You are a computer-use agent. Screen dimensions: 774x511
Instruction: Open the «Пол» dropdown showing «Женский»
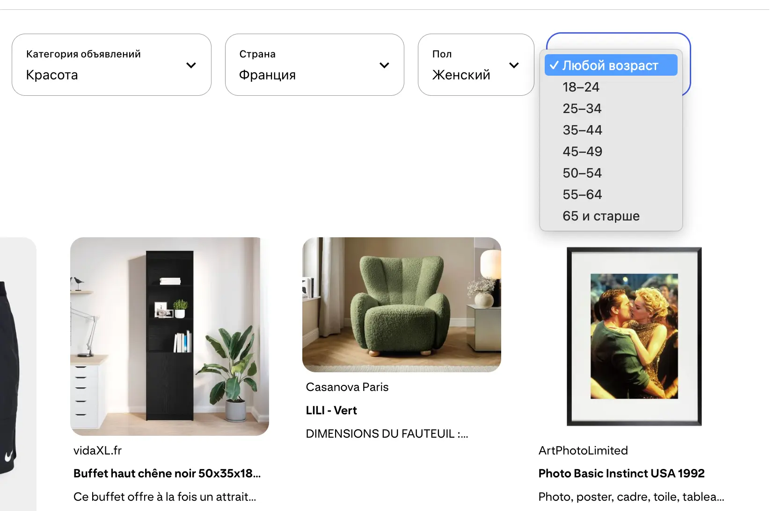click(475, 64)
